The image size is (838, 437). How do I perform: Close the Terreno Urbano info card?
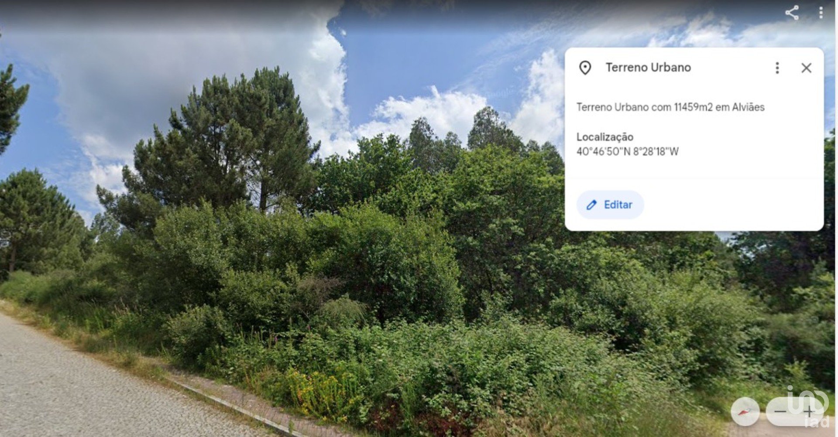[806, 68]
